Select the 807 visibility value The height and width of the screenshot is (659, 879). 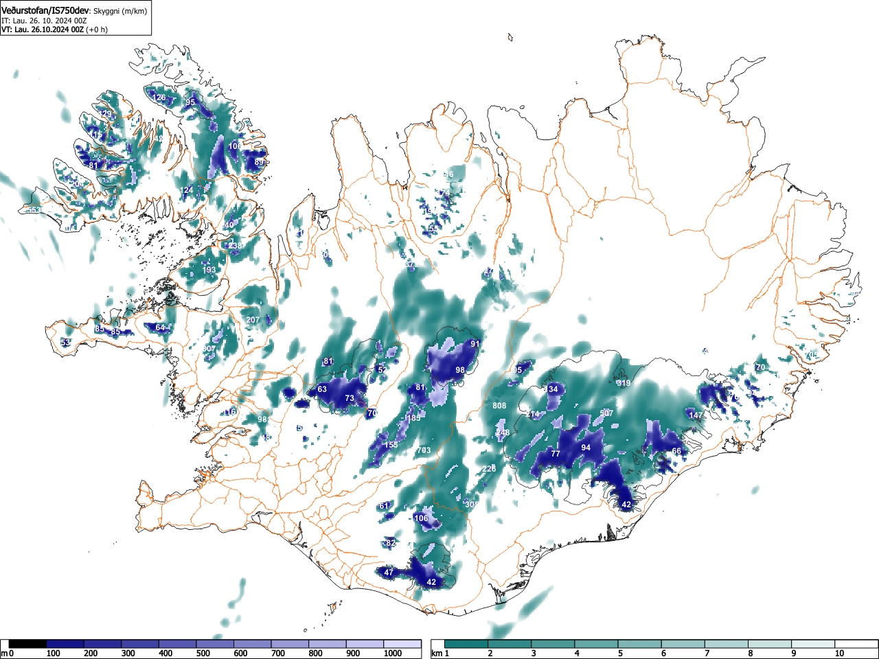[x=209, y=349]
